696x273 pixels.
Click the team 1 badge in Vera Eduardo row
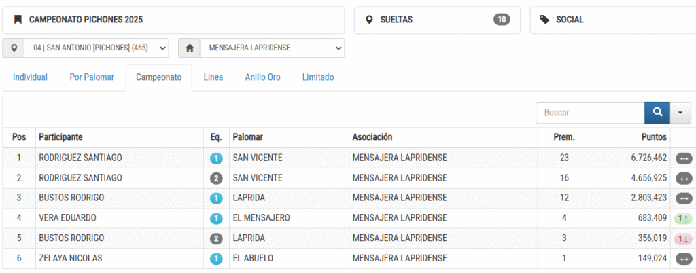[x=216, y=219]
